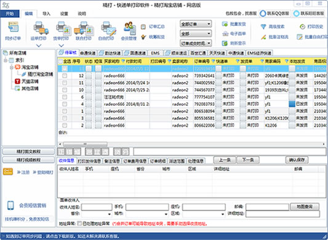This screenshot has height=240, width=328.
Task: Click the 注册 register link
Action: click(x=23, y=172)
